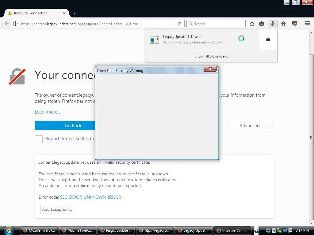Focus the Search input field

coord(216,24)
